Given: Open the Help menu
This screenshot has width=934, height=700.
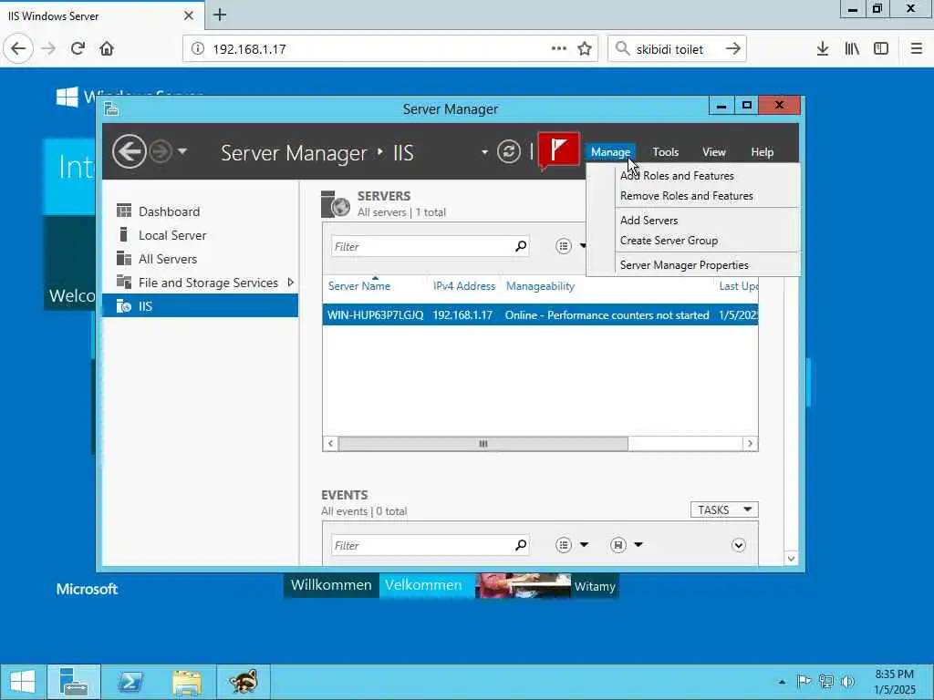Looking at the screenshot, I should click(762, 152).
